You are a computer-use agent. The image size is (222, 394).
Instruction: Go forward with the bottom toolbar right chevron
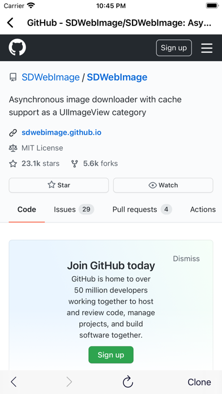coord(69,382)
